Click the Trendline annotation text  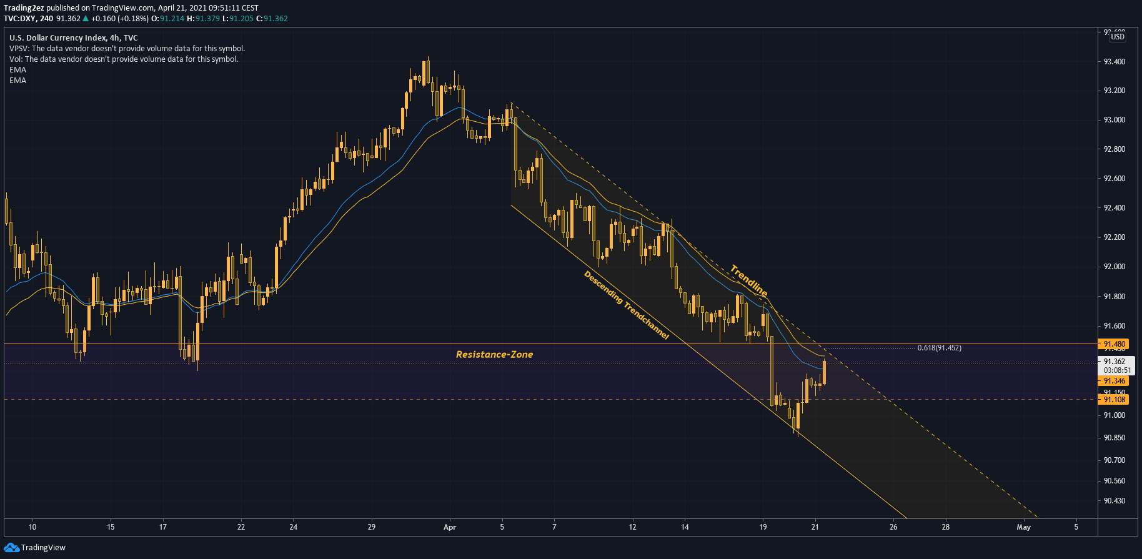click(748, 281)
